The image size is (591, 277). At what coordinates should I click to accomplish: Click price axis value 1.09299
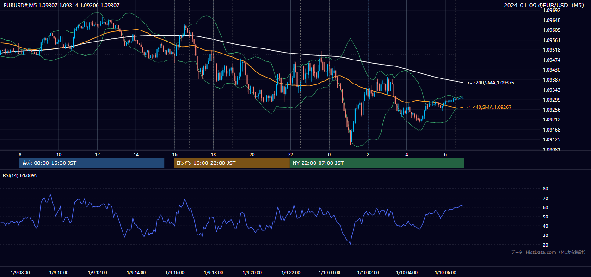(552, 100)
